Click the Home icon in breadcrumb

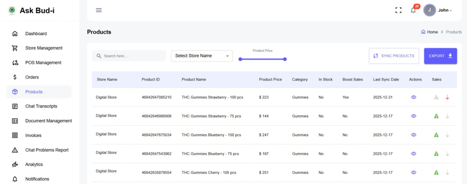tap(424, 32)
